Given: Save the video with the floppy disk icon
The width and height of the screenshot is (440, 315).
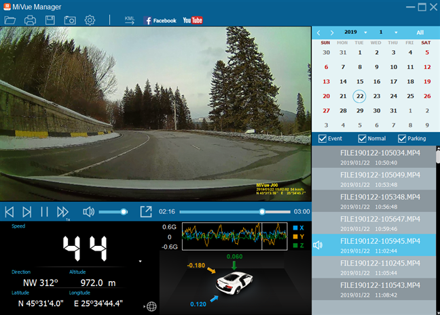Looking at the screenshot, I should tap(50, 20).
